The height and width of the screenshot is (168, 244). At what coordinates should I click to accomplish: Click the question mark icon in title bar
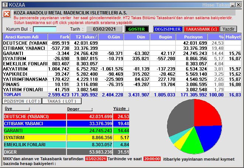5,5
